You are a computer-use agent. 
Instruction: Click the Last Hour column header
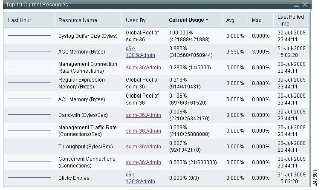tap(20, 20)
